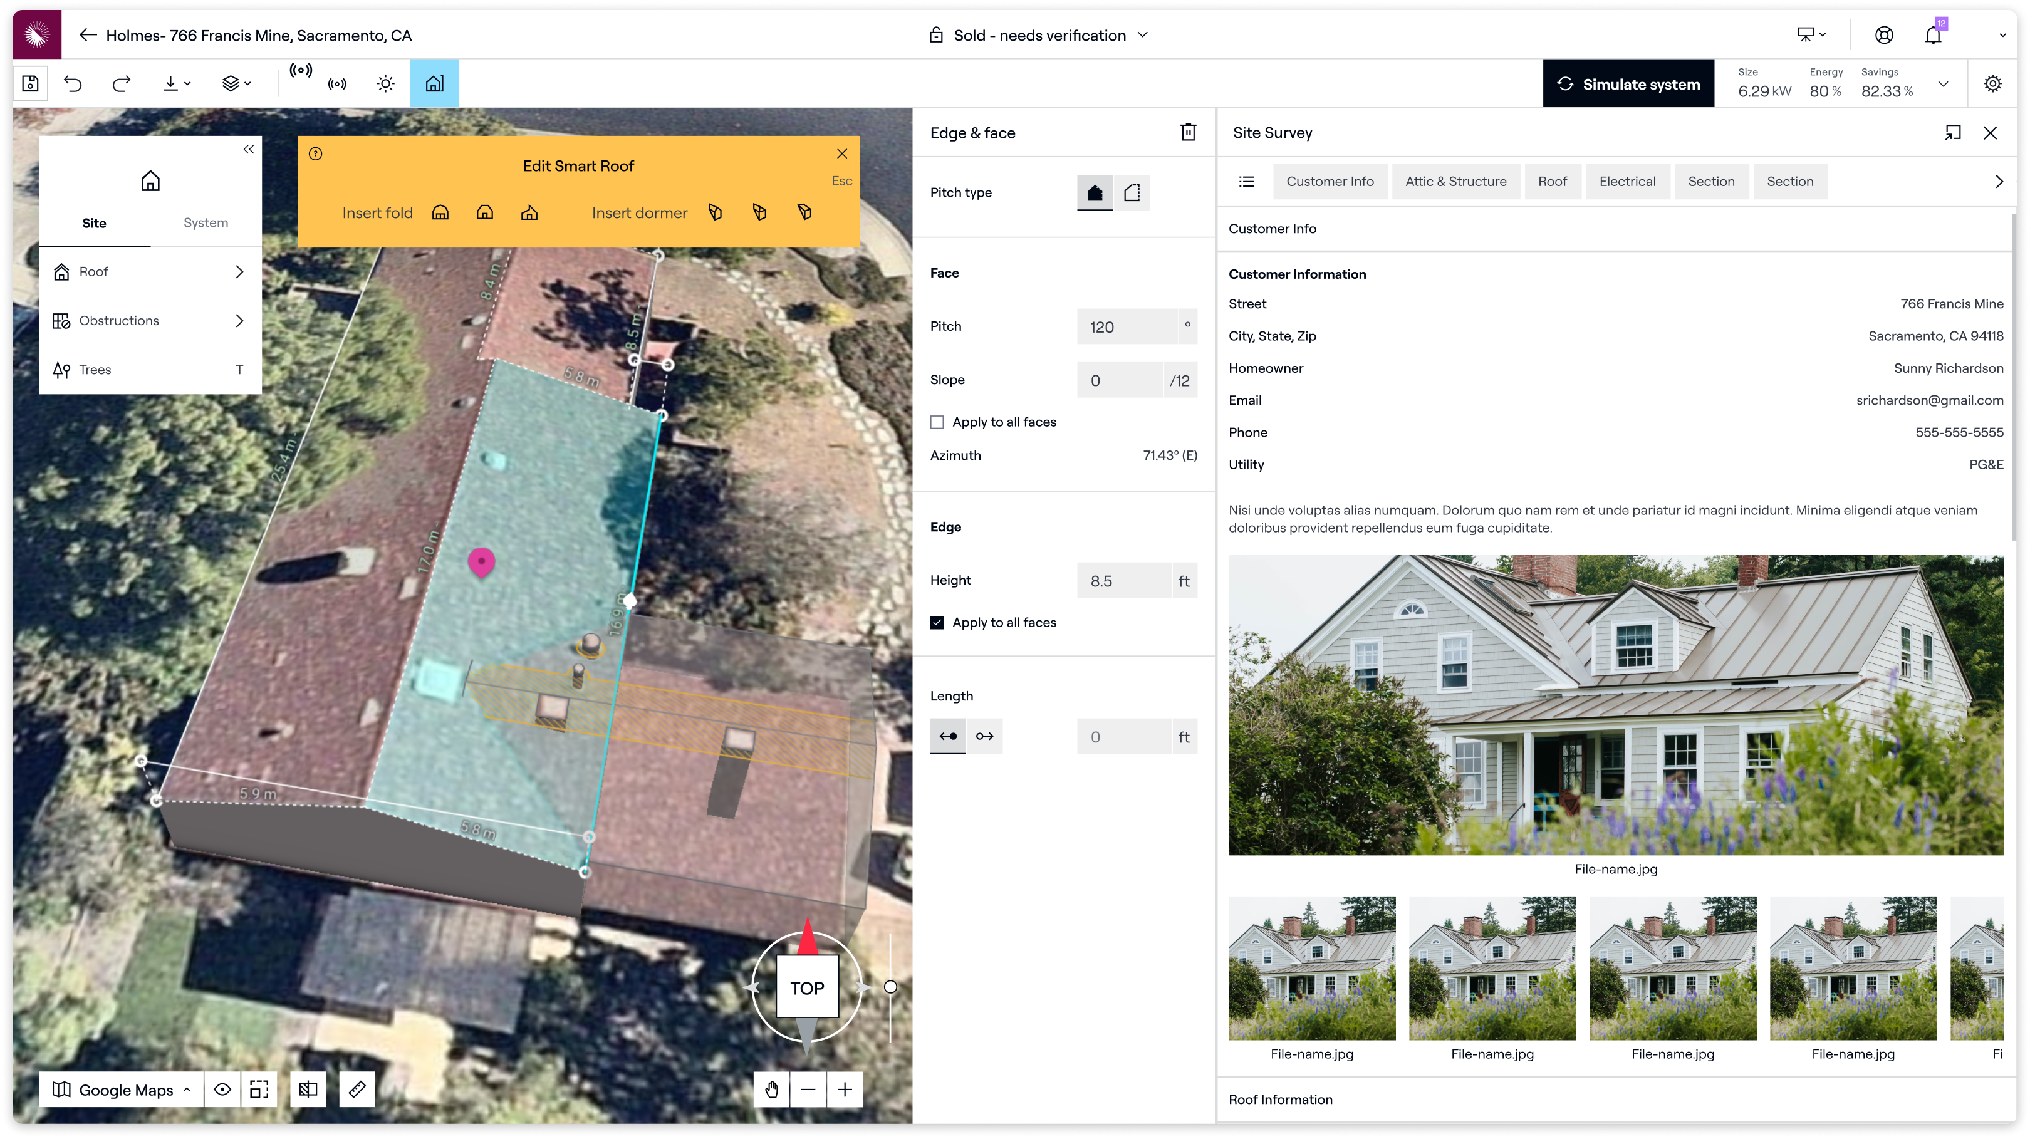Select the flat pitch type option
The height and width of the screenshot is (1139, 2030).
(x=1132, y=192)
